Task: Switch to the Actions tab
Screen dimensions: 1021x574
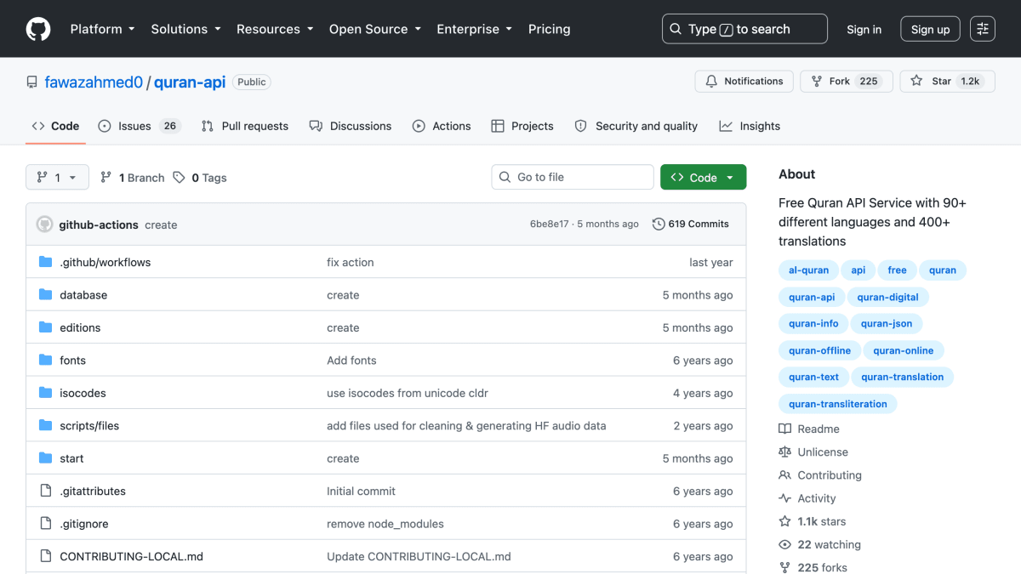Action: click(x=442, y=126)
